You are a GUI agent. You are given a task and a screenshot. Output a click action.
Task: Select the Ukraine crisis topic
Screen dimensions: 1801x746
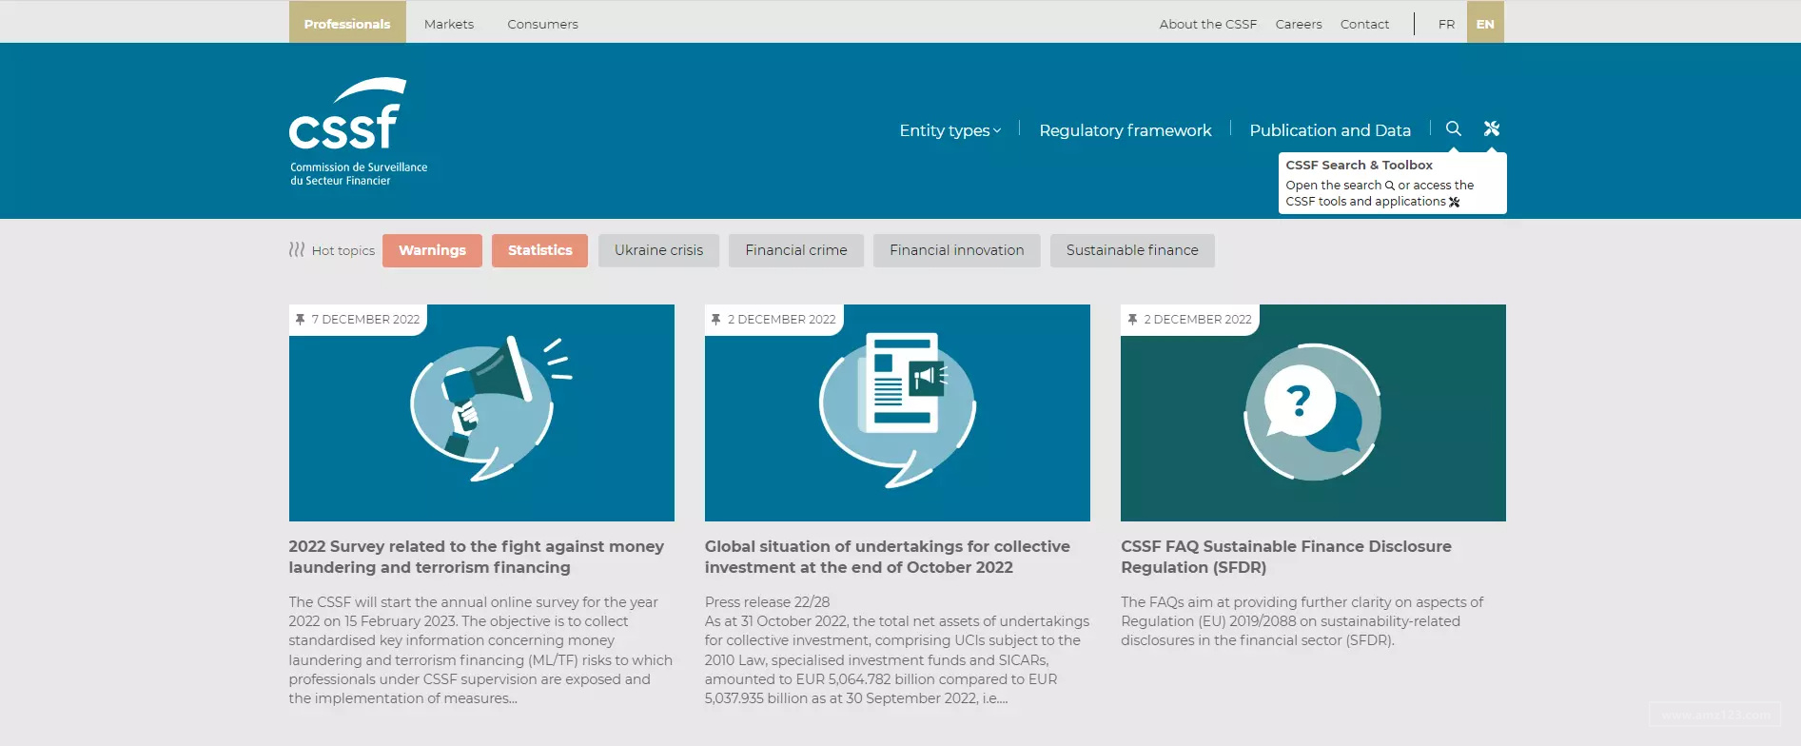[658, 250]
